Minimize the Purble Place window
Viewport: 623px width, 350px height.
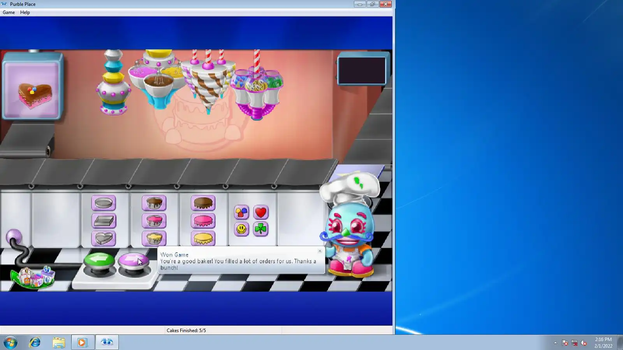click(359, 4)
